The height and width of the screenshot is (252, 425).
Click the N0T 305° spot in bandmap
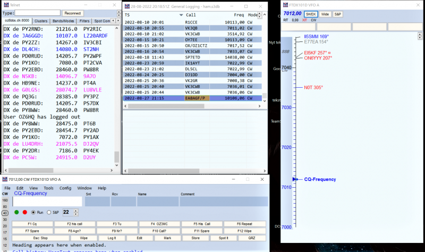[x=313, y=87]
